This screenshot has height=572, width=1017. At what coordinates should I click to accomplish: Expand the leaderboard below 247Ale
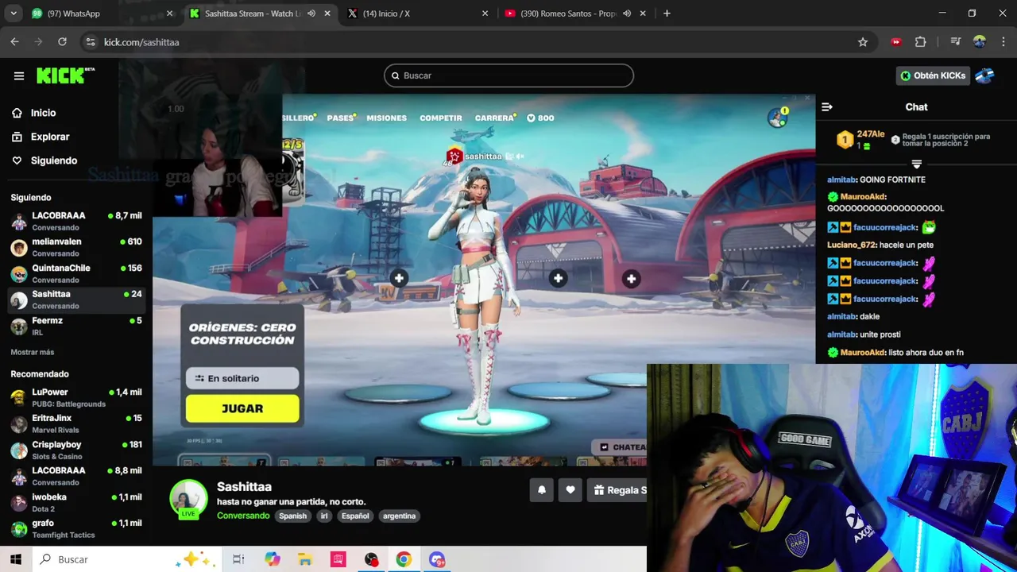[x=916, y=164]
